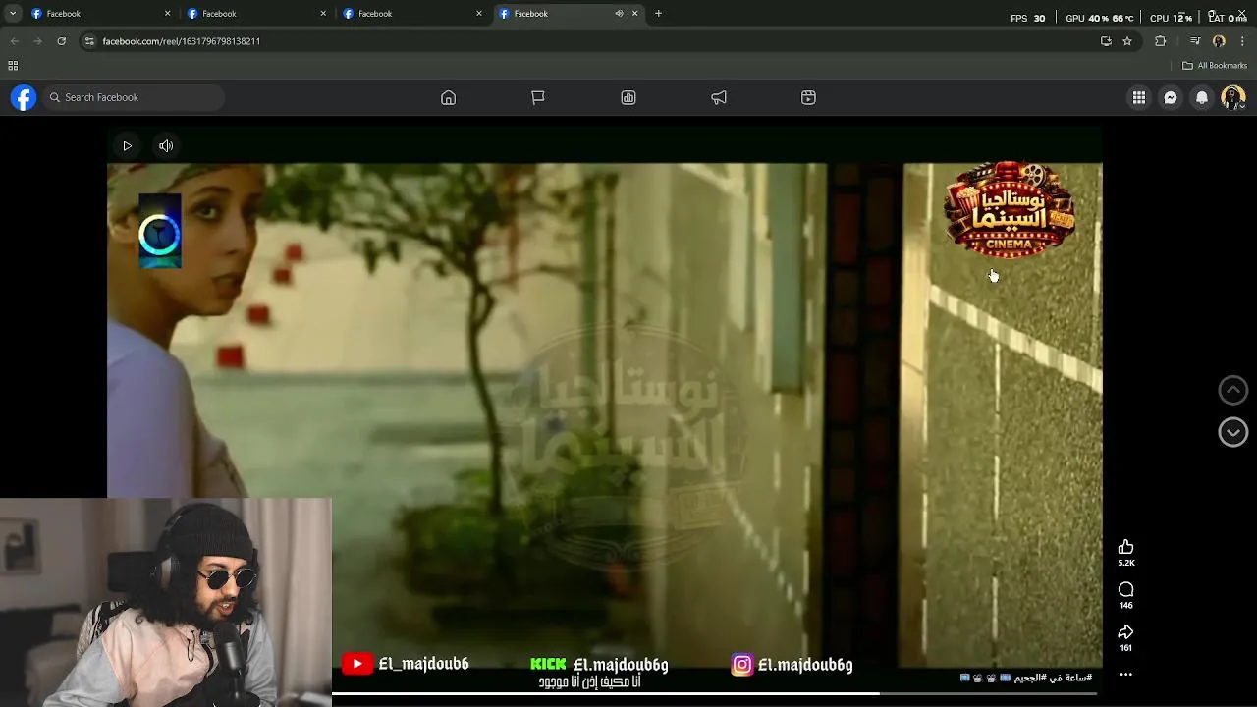
Task: Open the Facebook account profile menu
Action: [x=1233, y=97]
